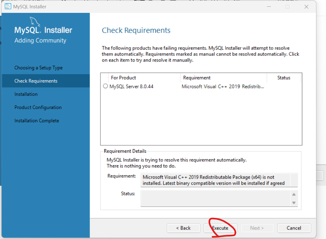
Task: Click the disabled Next > button
Action: (257, 228)
